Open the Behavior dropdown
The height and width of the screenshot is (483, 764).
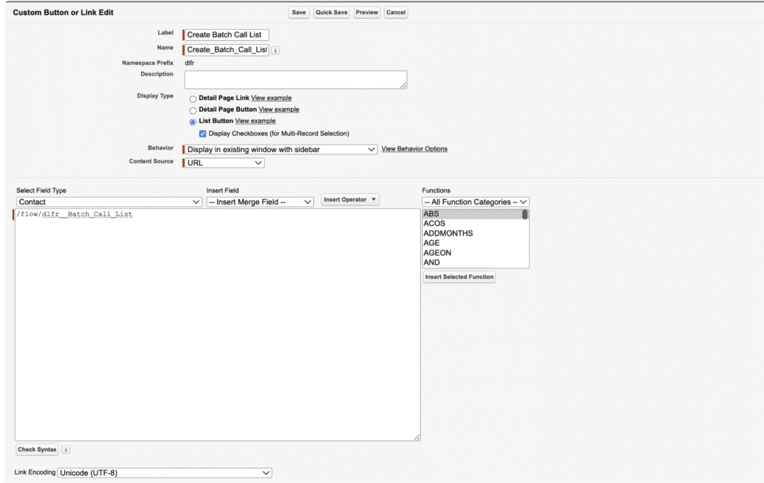(281, 149)
